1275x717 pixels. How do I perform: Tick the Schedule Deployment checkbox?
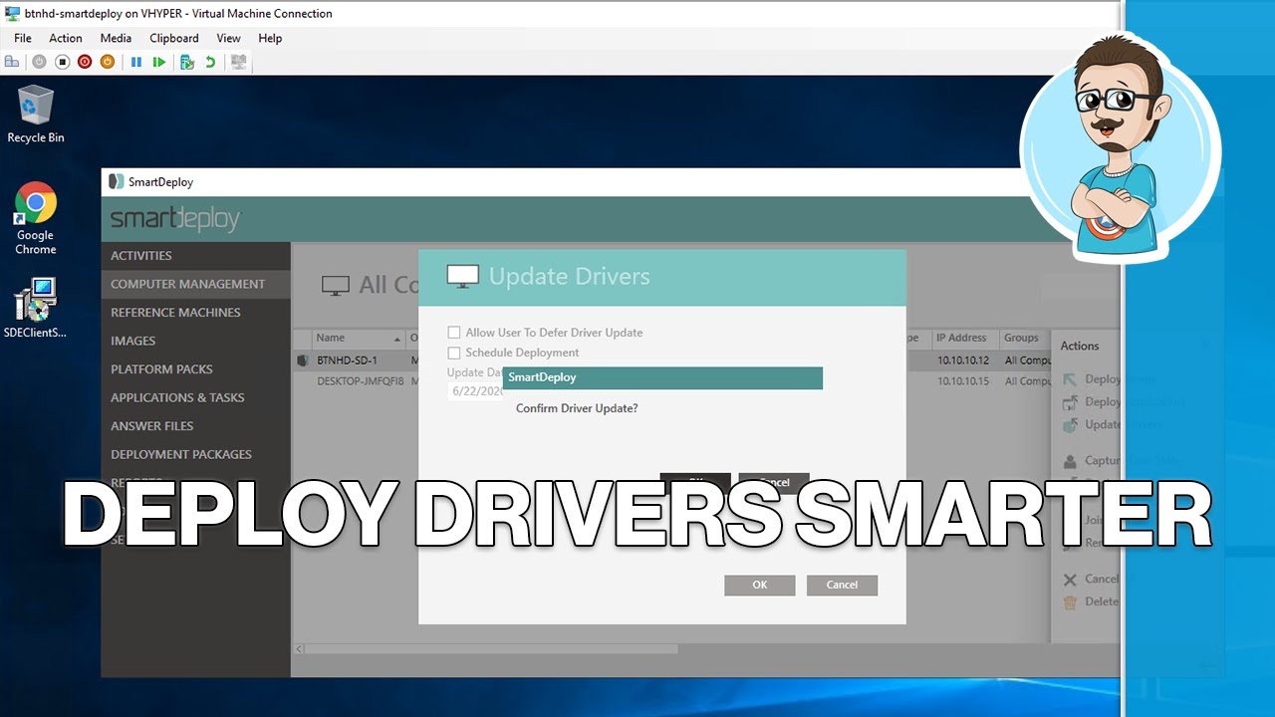[454, 353]
